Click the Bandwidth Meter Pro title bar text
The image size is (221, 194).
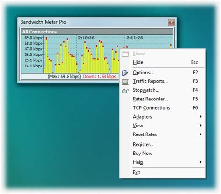[x=43, y=22]
